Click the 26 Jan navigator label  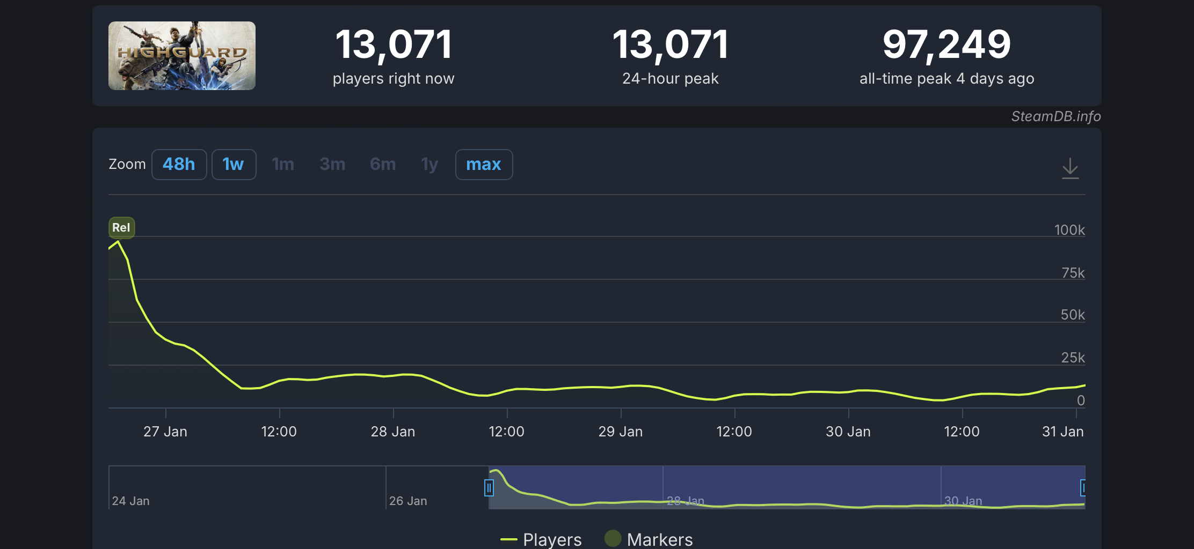click(x=408, y=501)
